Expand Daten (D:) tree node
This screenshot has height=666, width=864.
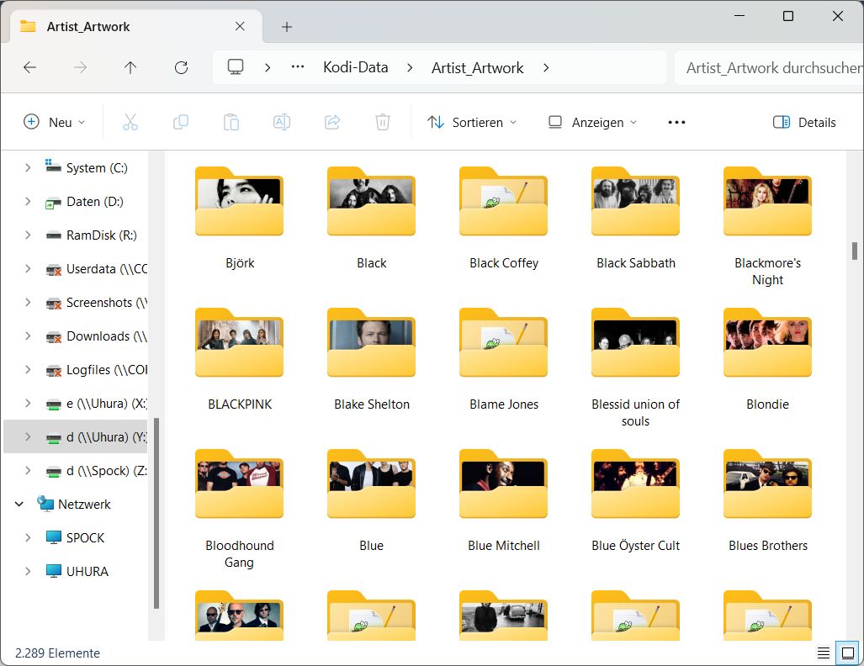pos(28,201)
